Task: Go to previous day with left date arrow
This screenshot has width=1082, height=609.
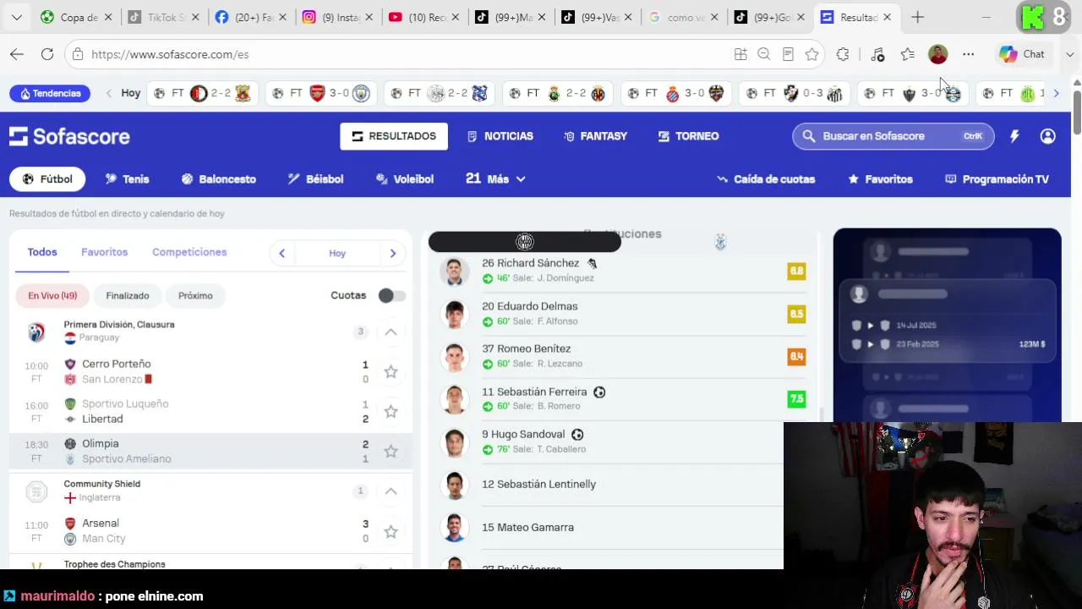Action: coord(281,253)
